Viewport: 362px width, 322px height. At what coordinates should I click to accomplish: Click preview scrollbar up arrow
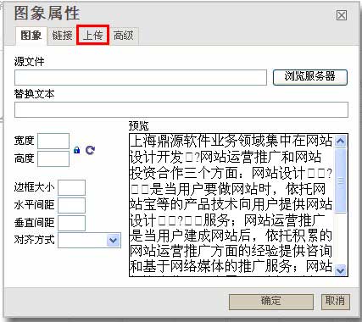click(340, 141)
